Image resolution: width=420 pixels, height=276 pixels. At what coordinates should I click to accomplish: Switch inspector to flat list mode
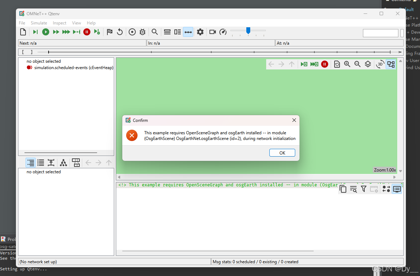(41, 163)
